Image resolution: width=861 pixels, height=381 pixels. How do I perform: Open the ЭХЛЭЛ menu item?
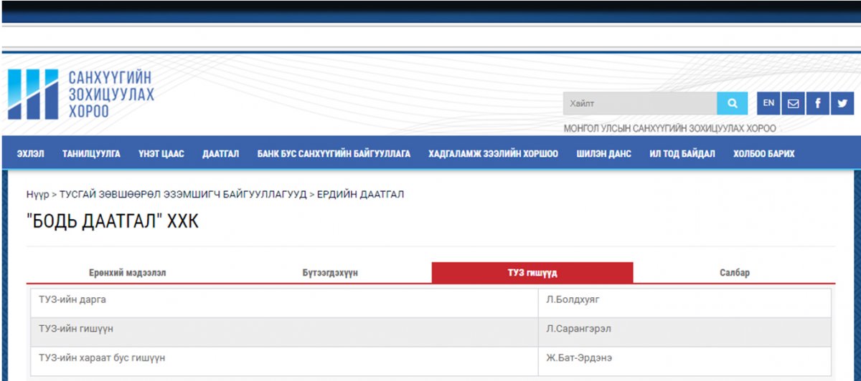point(30,154)
